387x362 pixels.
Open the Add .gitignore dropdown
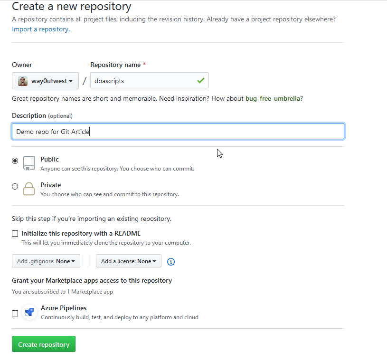[46, 261]
